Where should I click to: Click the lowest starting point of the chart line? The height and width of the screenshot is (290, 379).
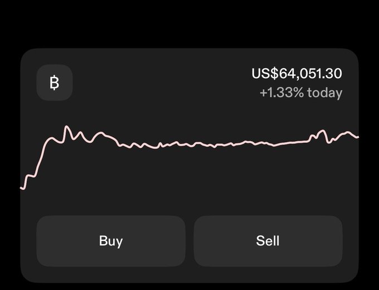22,188
